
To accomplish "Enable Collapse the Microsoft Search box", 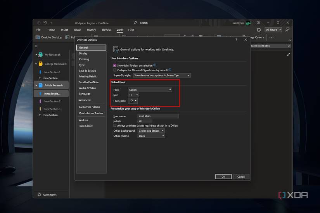I will tap(115, 70).
